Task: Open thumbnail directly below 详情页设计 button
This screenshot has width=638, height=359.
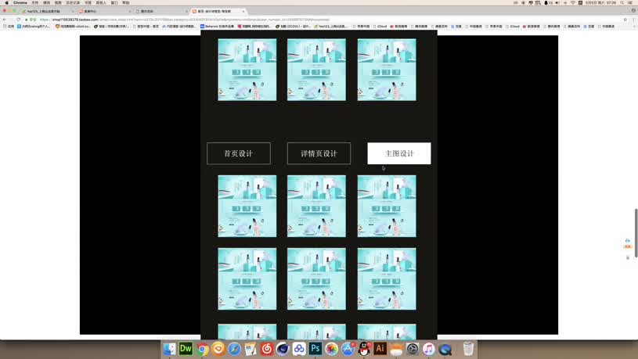Action: [x=316, y=206]
